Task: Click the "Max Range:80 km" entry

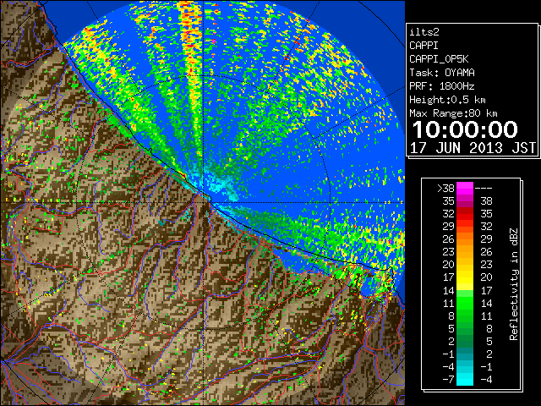Action: pos(453,113)
